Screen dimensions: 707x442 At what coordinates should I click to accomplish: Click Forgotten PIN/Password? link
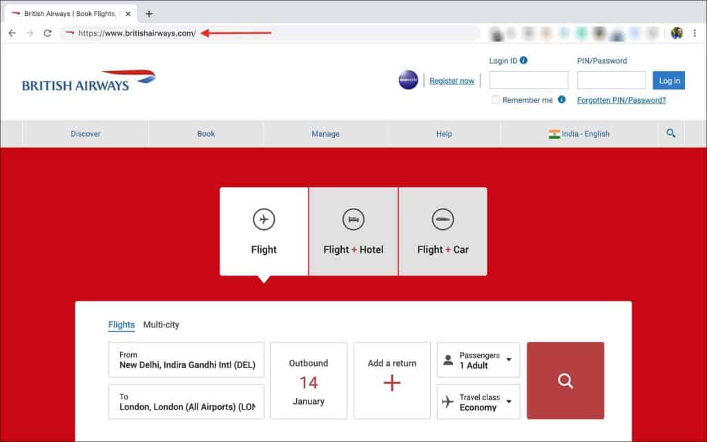(x=621, y=100)
